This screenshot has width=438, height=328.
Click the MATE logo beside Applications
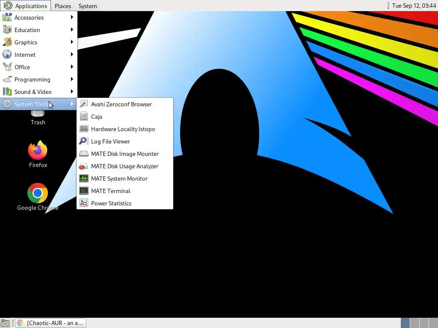click(8, 6)
